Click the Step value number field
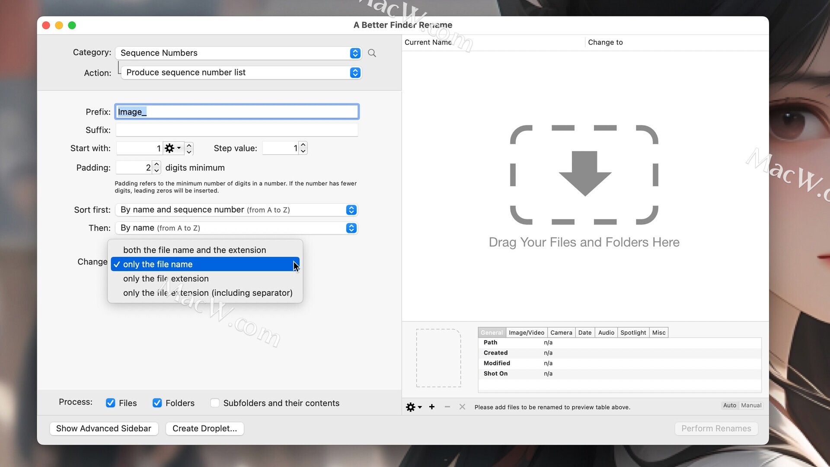This screenshot has height=467, width=830. coord(281,148)
